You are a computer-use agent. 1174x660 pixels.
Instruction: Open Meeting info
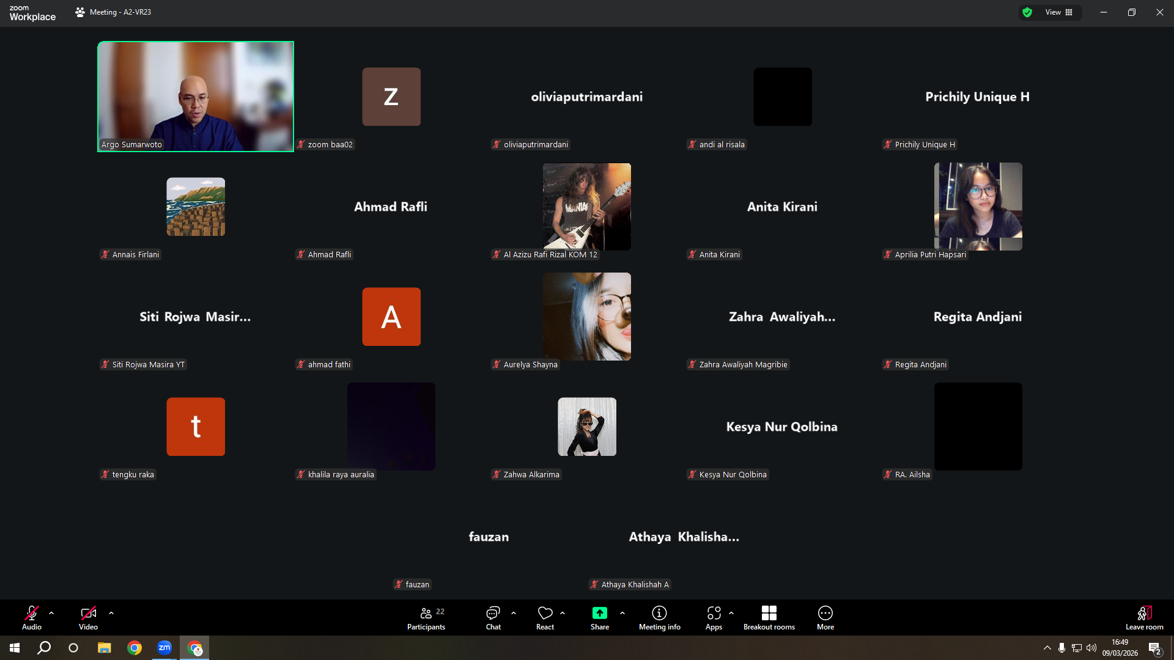(x=659, y=618)
